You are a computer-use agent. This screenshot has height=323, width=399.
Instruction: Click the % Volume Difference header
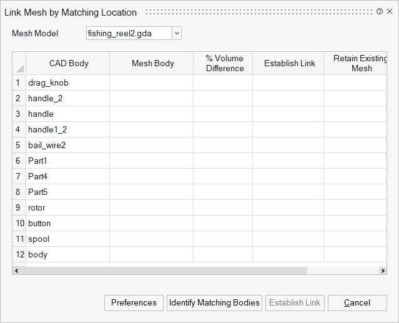coord(224,64)
